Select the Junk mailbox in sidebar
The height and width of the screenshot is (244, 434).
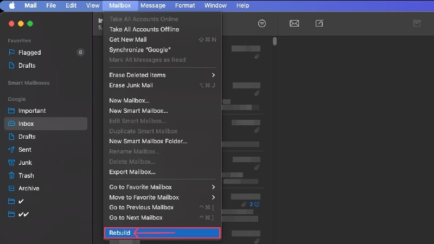(46, 163)
